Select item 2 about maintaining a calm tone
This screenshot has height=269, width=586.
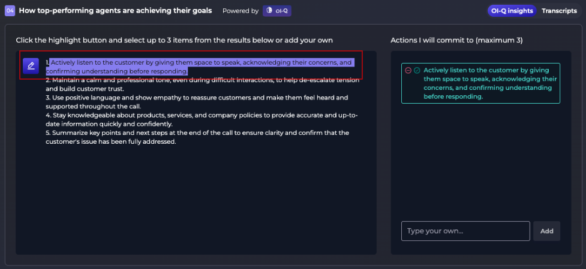[x=203, y=84]
